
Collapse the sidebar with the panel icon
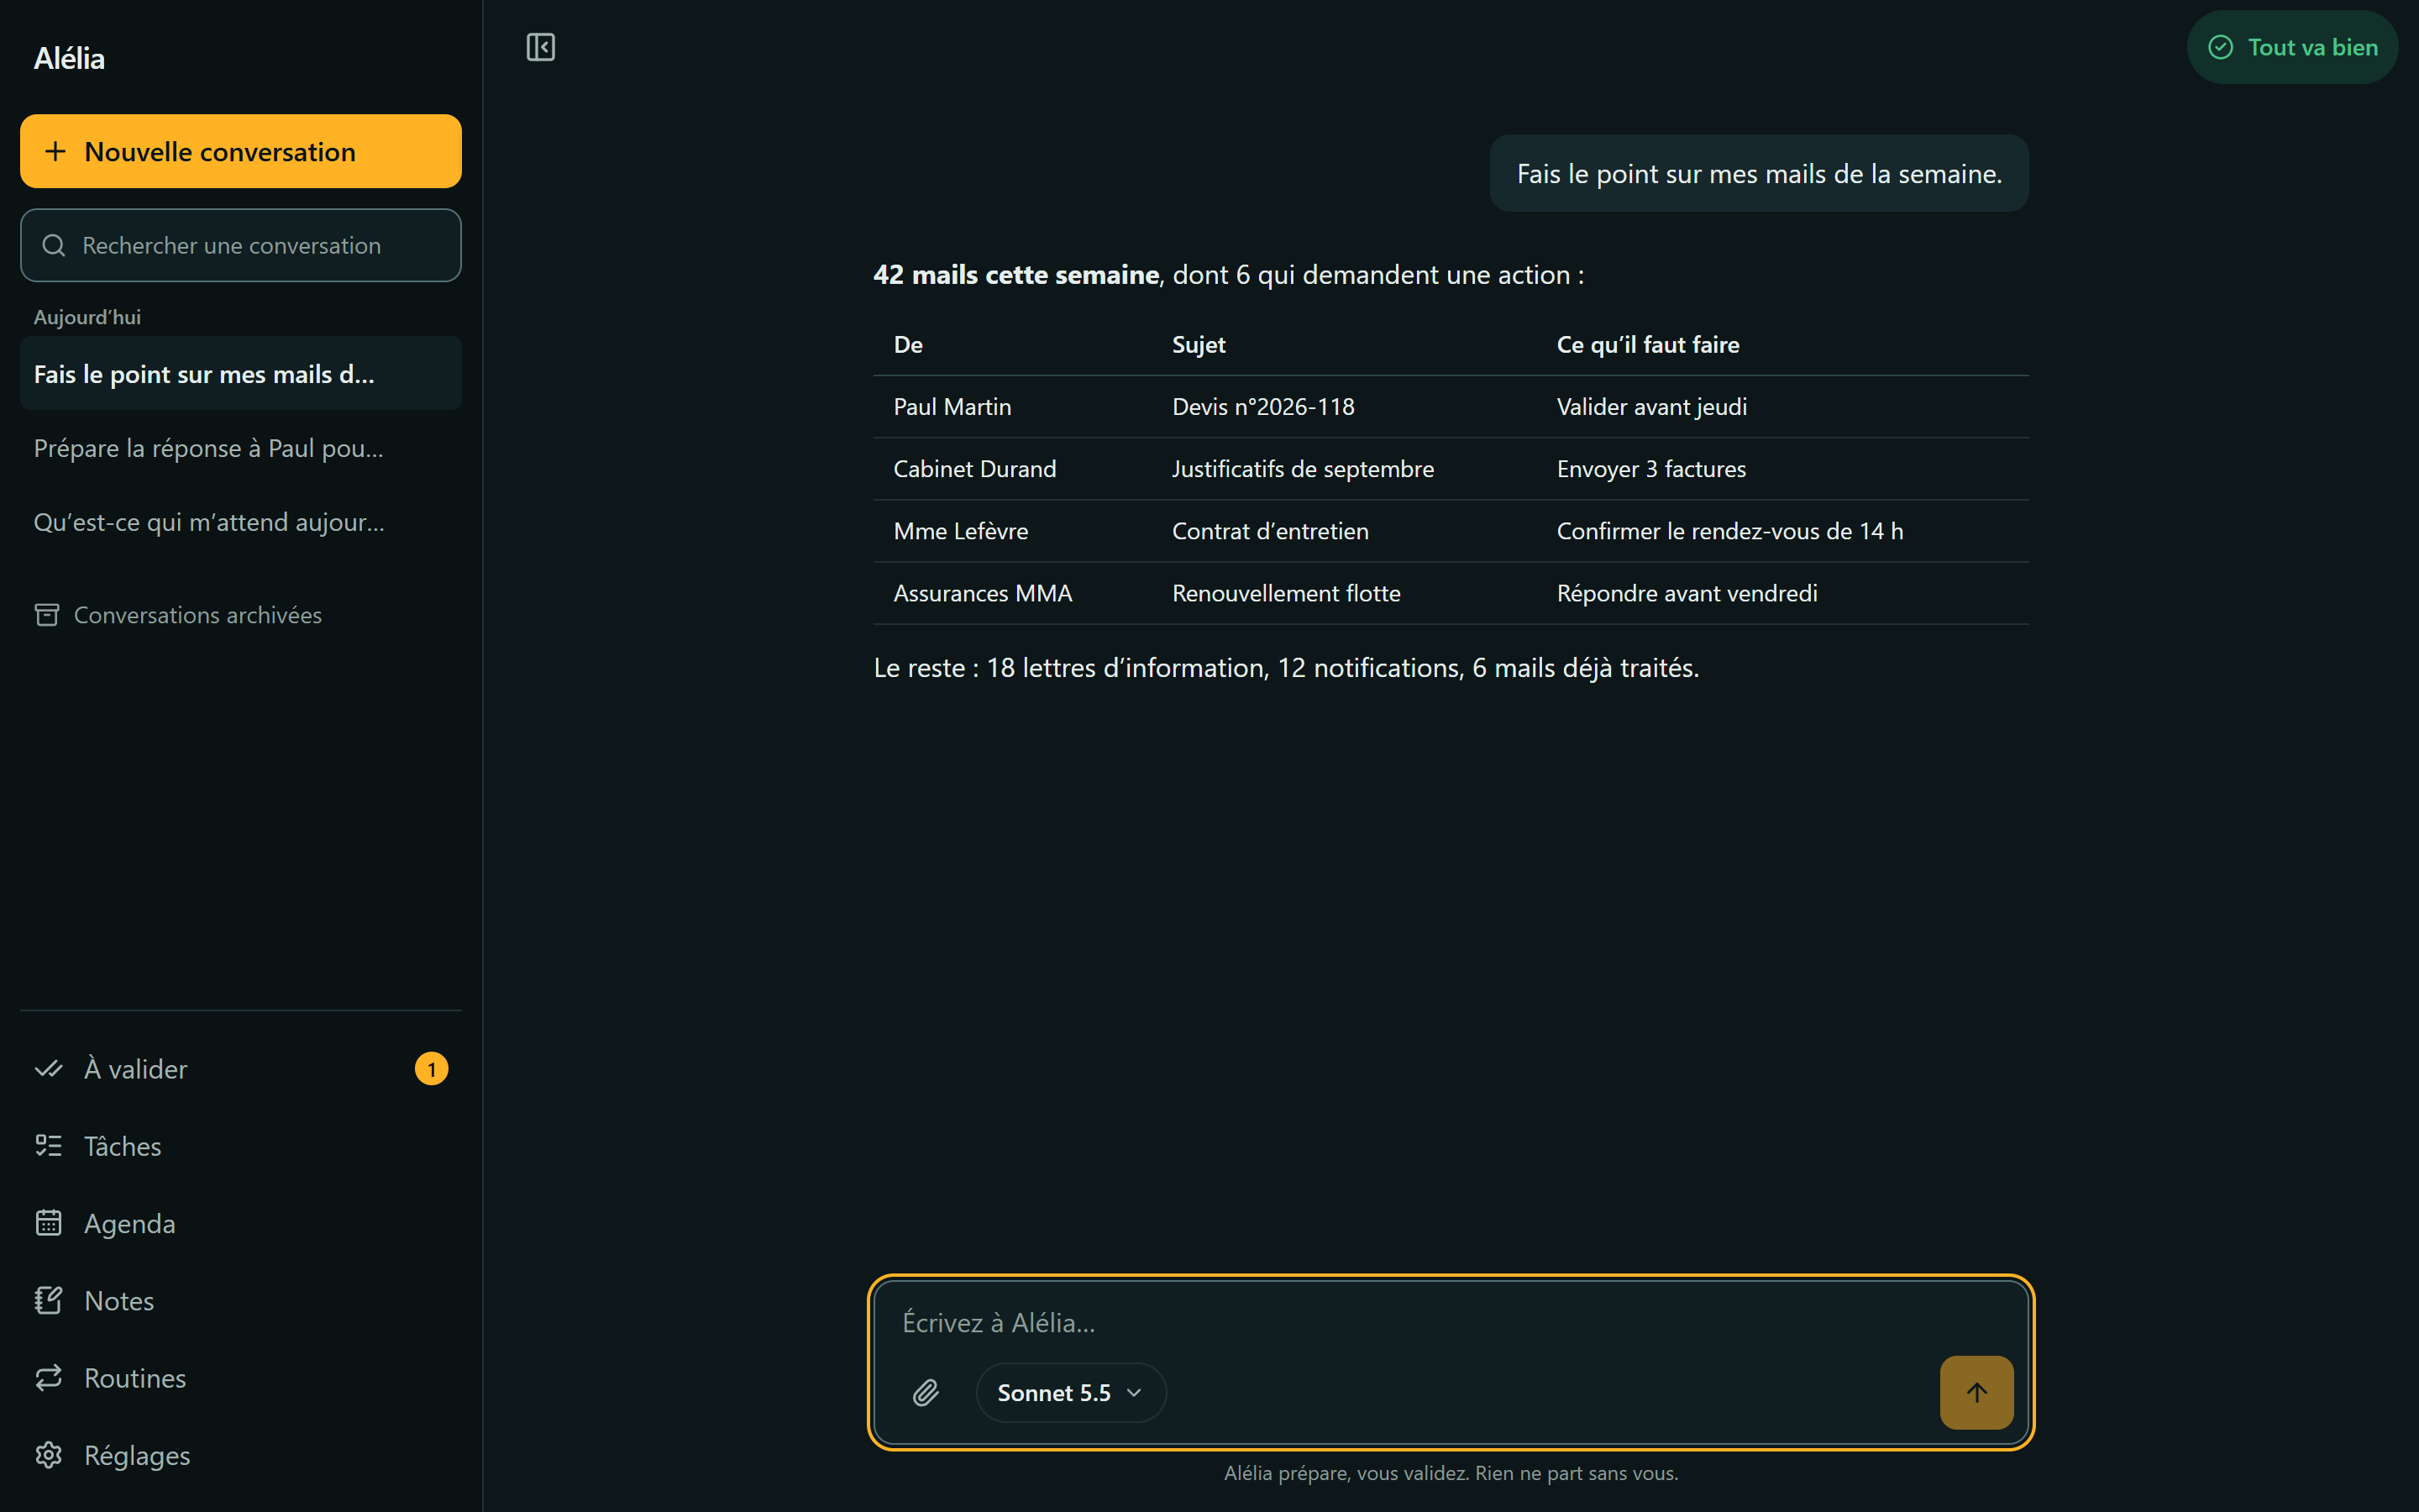[541, 47]
